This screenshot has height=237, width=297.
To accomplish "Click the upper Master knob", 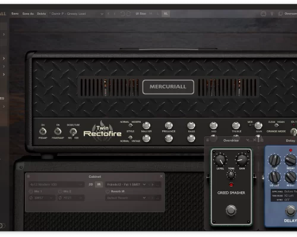I will (x=146, y=126).
